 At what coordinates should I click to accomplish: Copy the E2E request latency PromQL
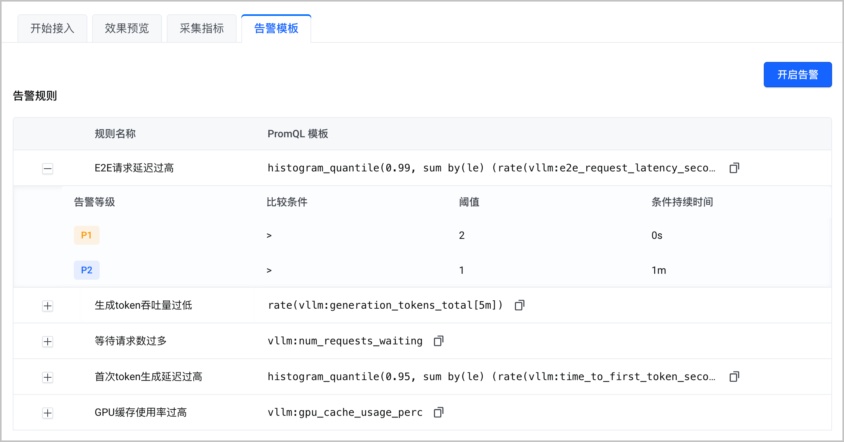click(734, 168)
